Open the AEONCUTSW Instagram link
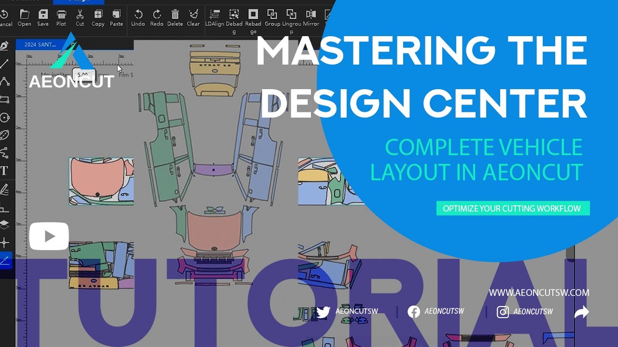This screenshot has height=347, width=618. pyautogui.click(x=525, y=312)
